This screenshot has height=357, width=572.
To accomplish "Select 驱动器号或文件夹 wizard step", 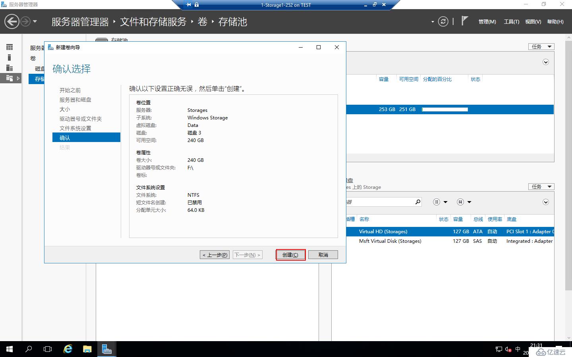I will click(x=81, y=119).
